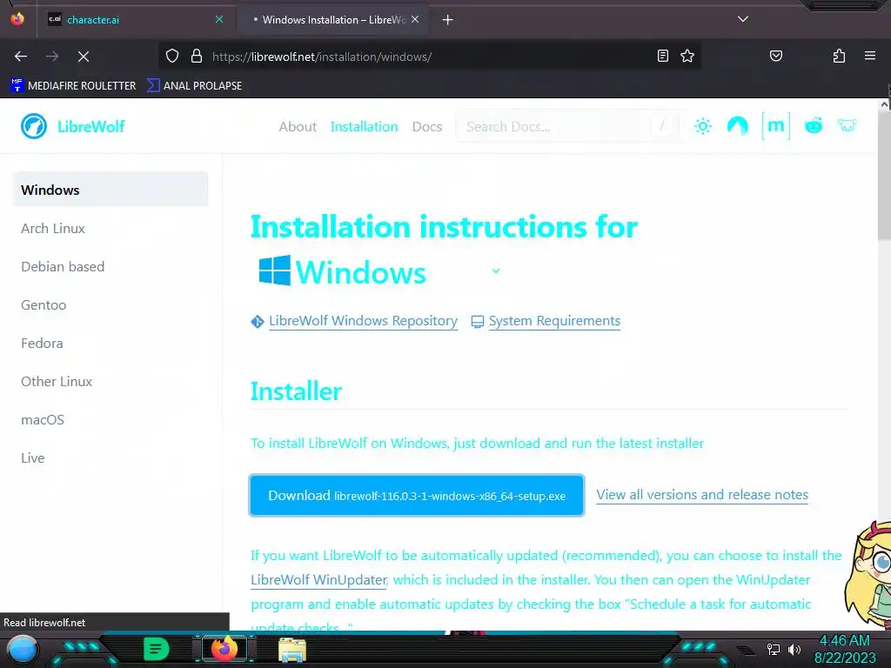Open the Matrix [m] icon in header
The width and height of the screenshot is (891, 668).
(775, 125)
